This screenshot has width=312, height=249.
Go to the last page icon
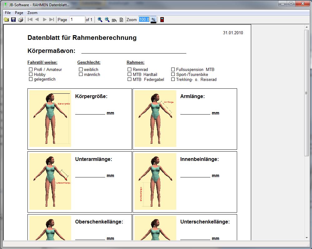(x=52, y=20)
